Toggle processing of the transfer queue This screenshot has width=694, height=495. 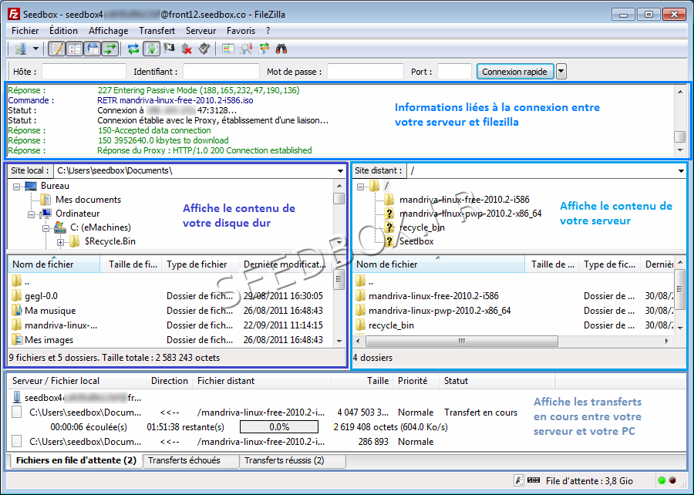pos(151,48)
